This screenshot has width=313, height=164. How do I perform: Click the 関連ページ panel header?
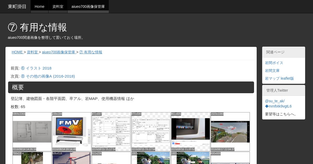(284, 52)
